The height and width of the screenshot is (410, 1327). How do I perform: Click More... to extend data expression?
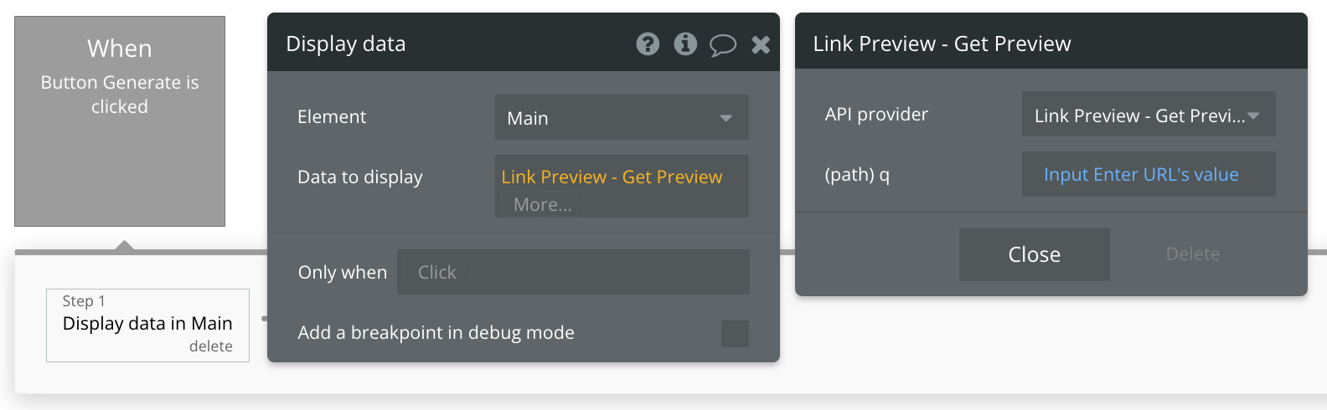[542, 204]
